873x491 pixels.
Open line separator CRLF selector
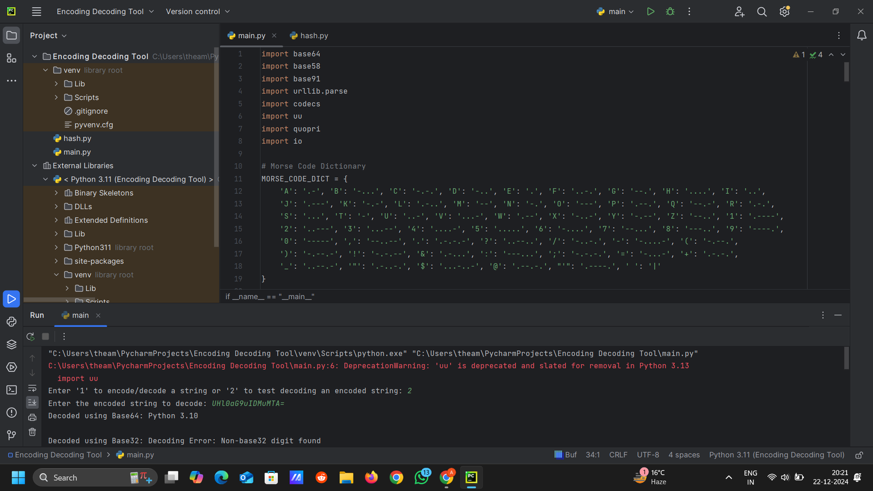[x=618, y=455]
